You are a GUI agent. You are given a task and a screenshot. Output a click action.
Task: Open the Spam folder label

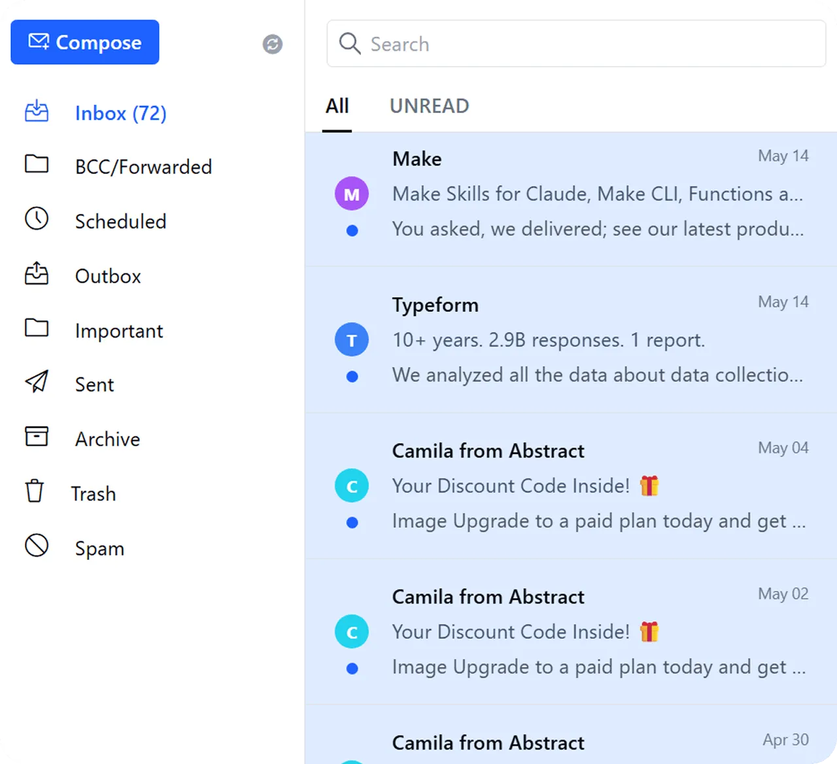(x=100, y=549)
